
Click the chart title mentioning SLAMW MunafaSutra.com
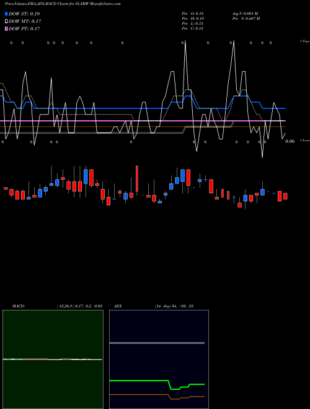click(63, 4)
